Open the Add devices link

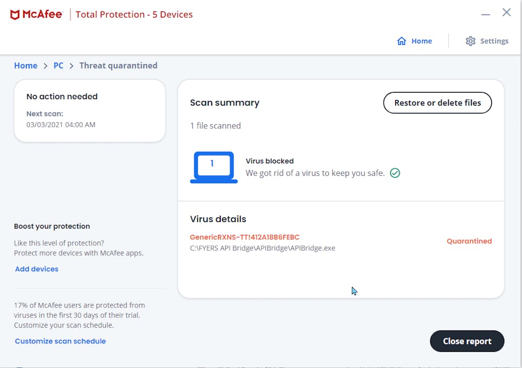tap(36, 269)
